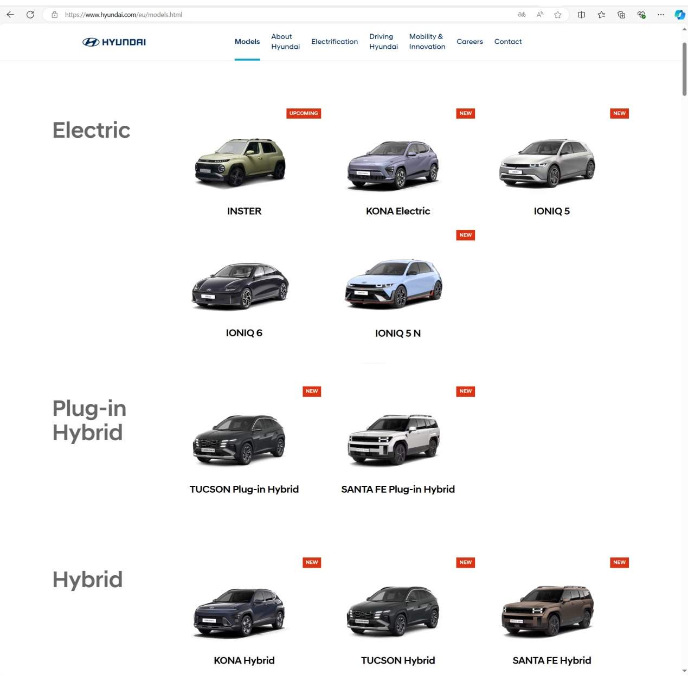The width and height of the screenshot is (688, 675).
Task: Select the Models navigation tab
Action: coord(247,41)
